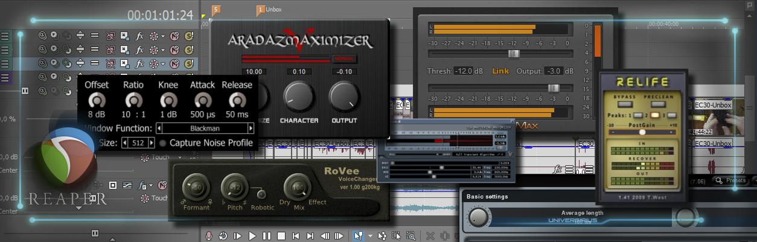757x242 pixels.
Task: Click the Output slider handle in limiter
Action: click(553, 88)
